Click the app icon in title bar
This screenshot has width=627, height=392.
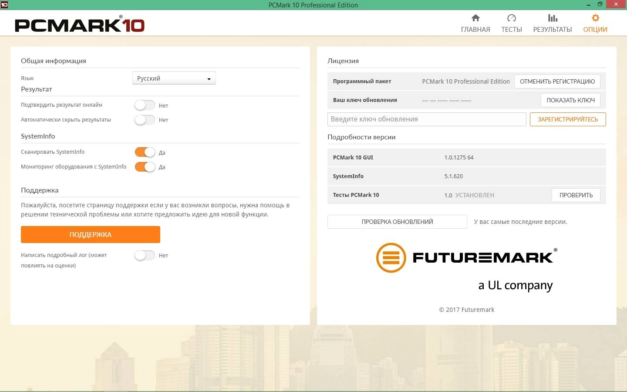click(4, 4)
